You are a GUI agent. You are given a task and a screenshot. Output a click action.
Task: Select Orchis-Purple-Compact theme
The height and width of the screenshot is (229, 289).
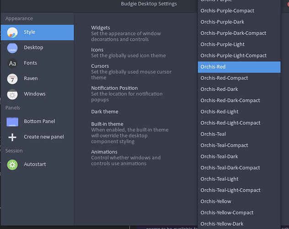click(x=239, y=11)
